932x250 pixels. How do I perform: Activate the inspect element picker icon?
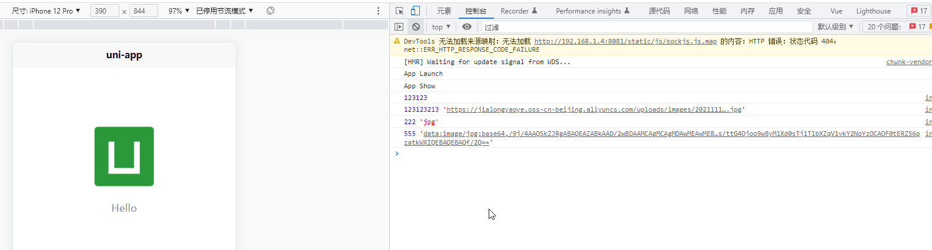(x=400, y=11)
